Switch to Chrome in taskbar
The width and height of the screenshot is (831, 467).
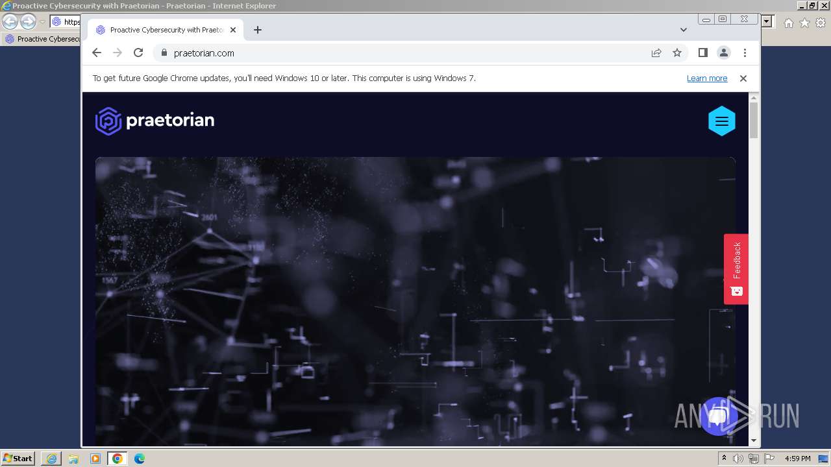coord(118,459)
